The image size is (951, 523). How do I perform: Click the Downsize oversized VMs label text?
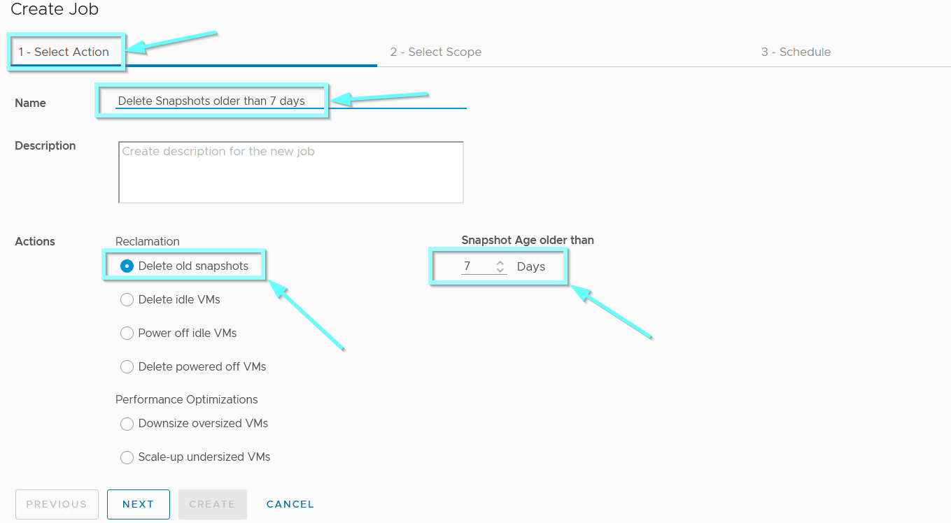[x=203, y=423]
